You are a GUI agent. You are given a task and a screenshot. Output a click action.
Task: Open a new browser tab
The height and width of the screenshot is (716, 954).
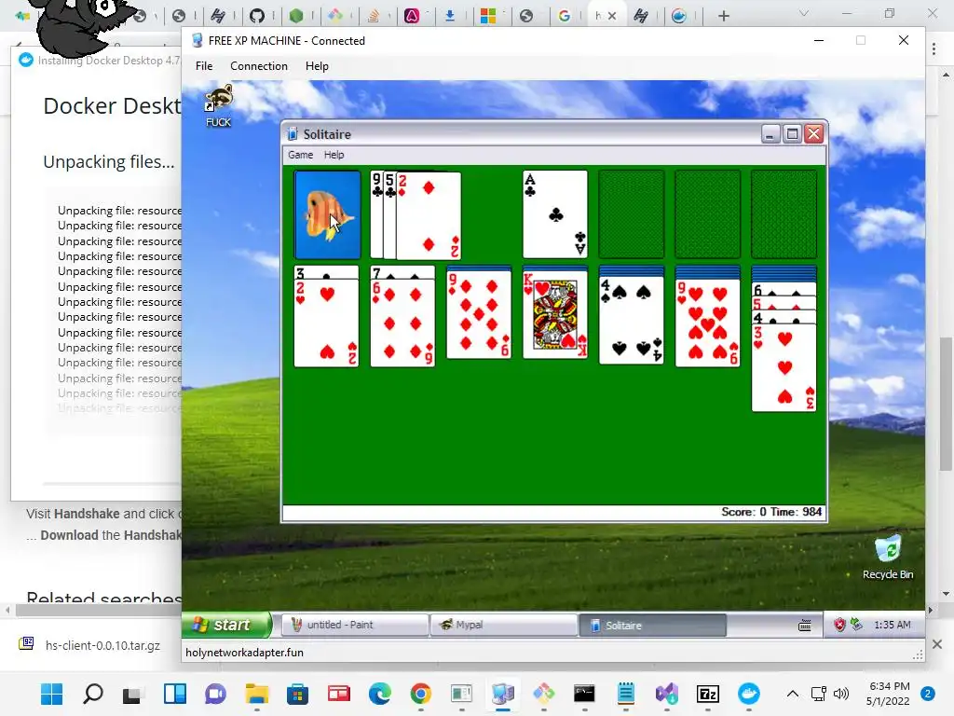723,16
